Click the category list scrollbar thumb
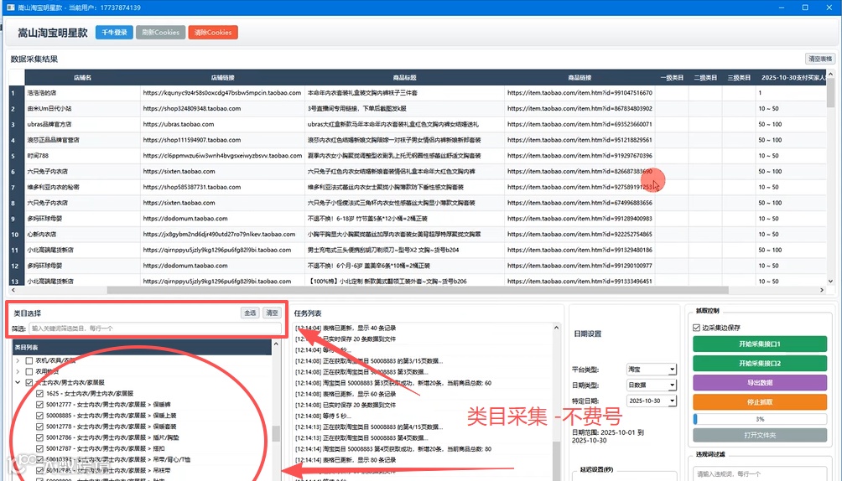The height and width of the screenshot is (481, 842). (x=276, y=434)
